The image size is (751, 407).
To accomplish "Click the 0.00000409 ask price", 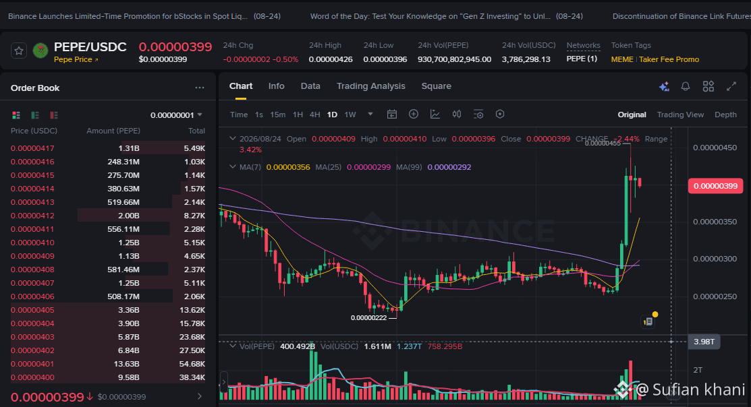I will (32, 256).
